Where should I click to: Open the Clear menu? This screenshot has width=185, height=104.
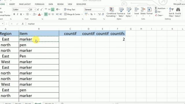(159, 15)
